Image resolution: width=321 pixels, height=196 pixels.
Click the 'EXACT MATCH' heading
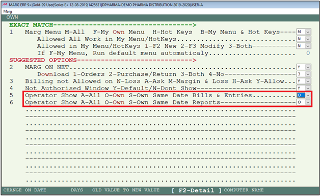pos(31,25)
